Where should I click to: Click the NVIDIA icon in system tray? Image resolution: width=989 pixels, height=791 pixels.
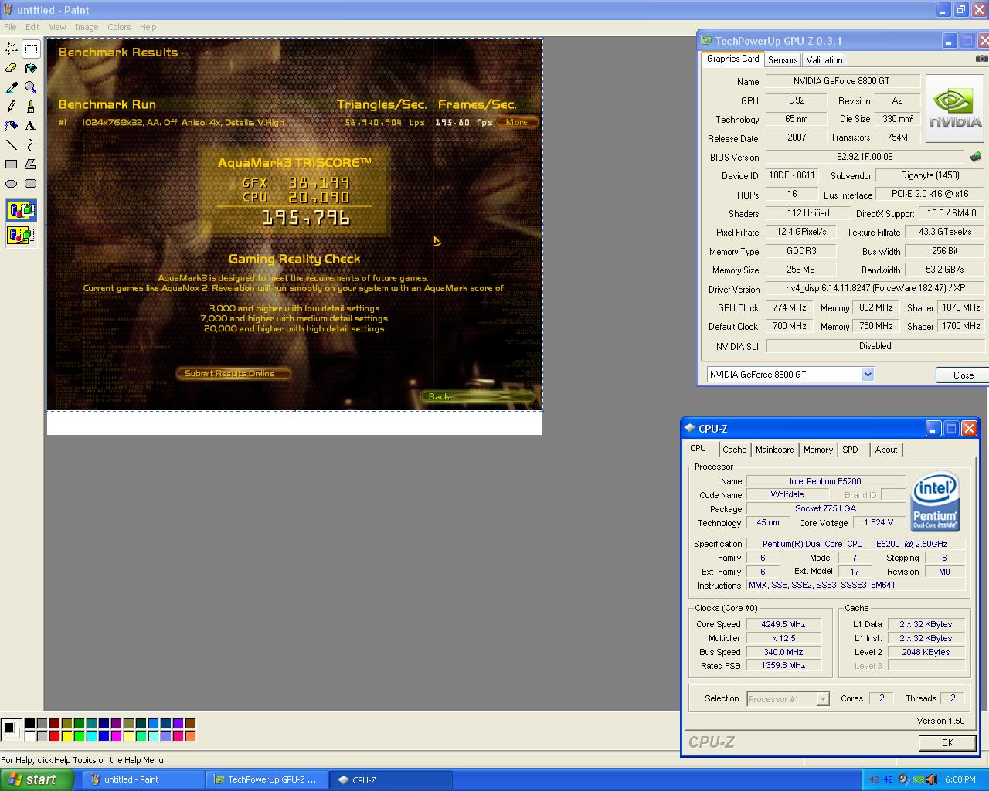[917, 779]
